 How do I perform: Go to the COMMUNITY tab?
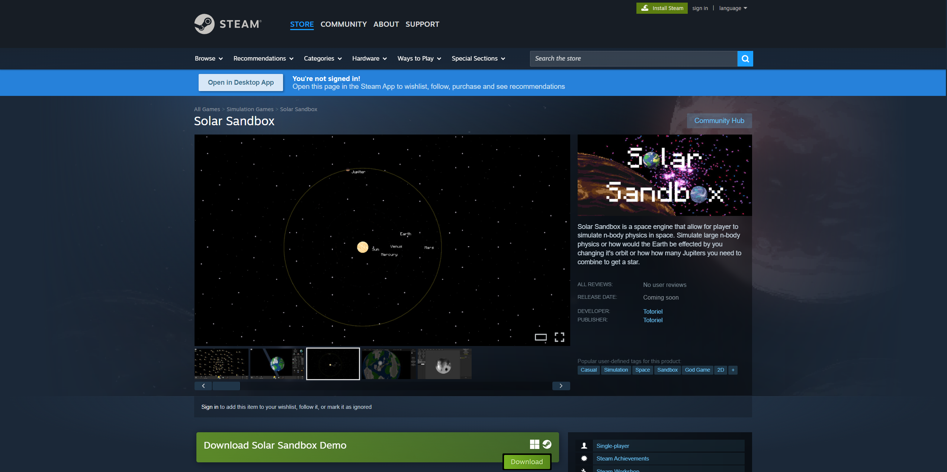tap(343, 24)
